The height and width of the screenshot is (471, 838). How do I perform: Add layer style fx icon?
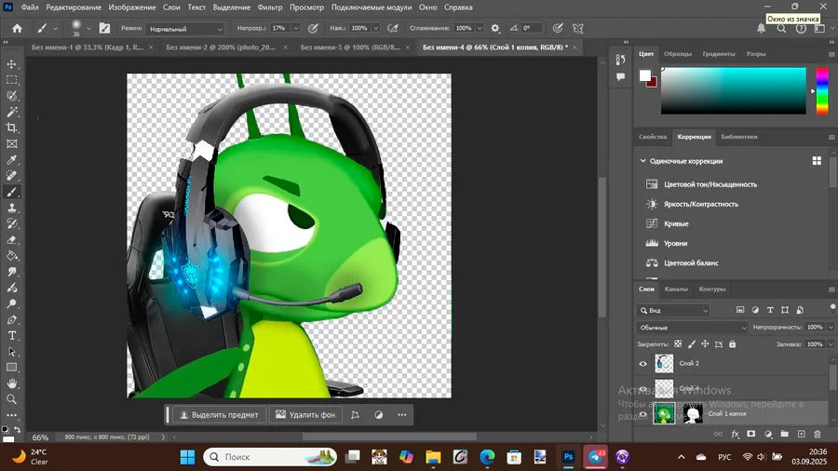[735, 434]
